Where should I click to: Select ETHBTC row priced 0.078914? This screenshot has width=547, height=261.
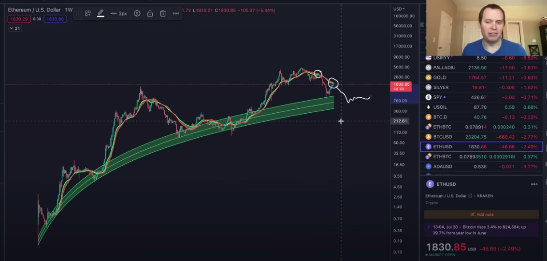pos(481,127)
